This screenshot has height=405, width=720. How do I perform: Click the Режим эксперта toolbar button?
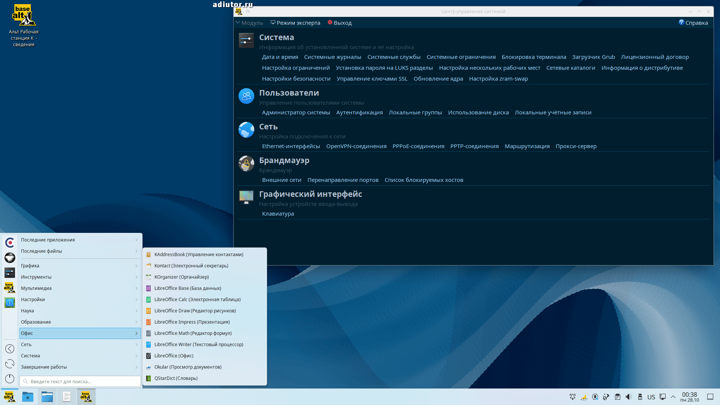point(295,22)
